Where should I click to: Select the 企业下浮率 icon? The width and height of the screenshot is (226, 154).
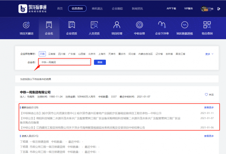[163, 25]
